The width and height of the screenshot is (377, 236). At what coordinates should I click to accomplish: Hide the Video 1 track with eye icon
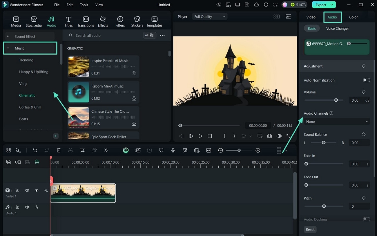tap(37, 191)
